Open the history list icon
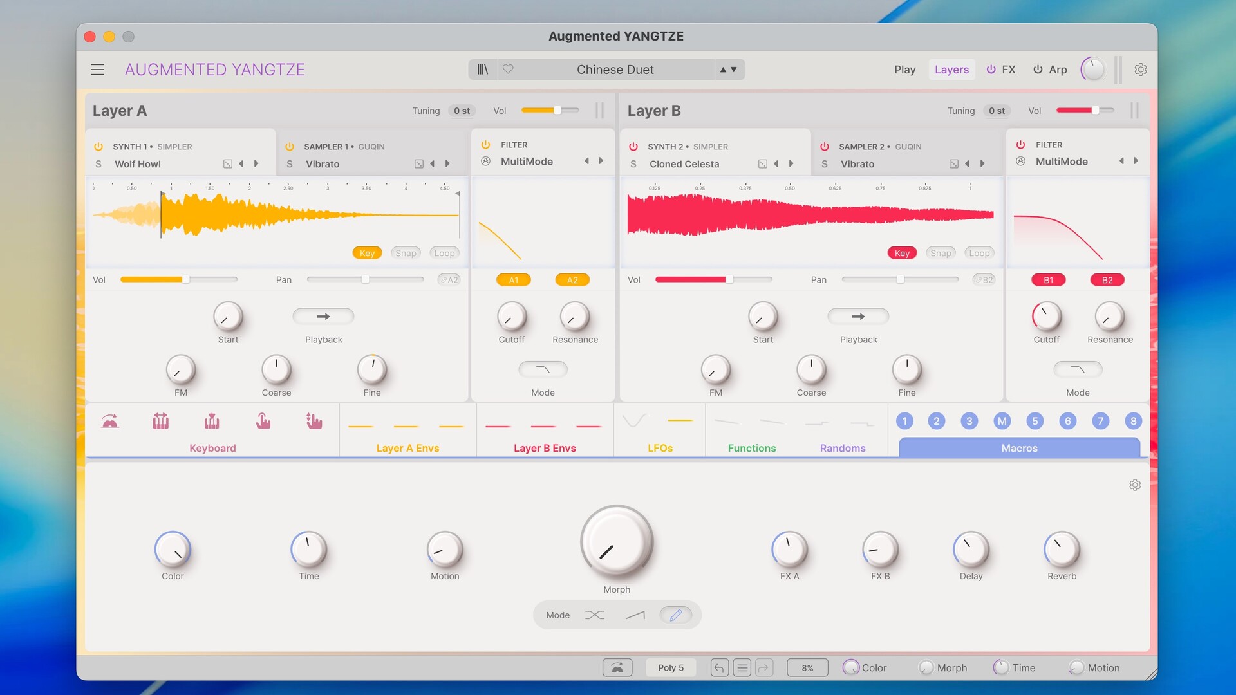This screenshot has height=695, width=1236. pos(742,668)
